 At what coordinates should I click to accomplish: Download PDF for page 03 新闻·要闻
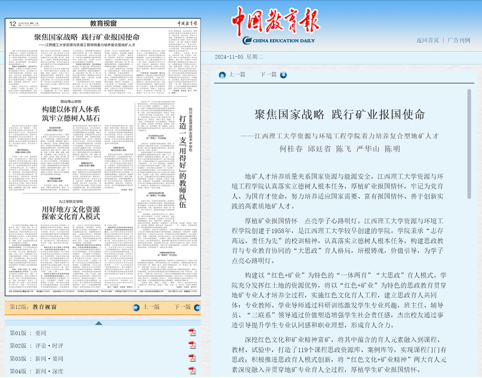[x=192, y=358]
